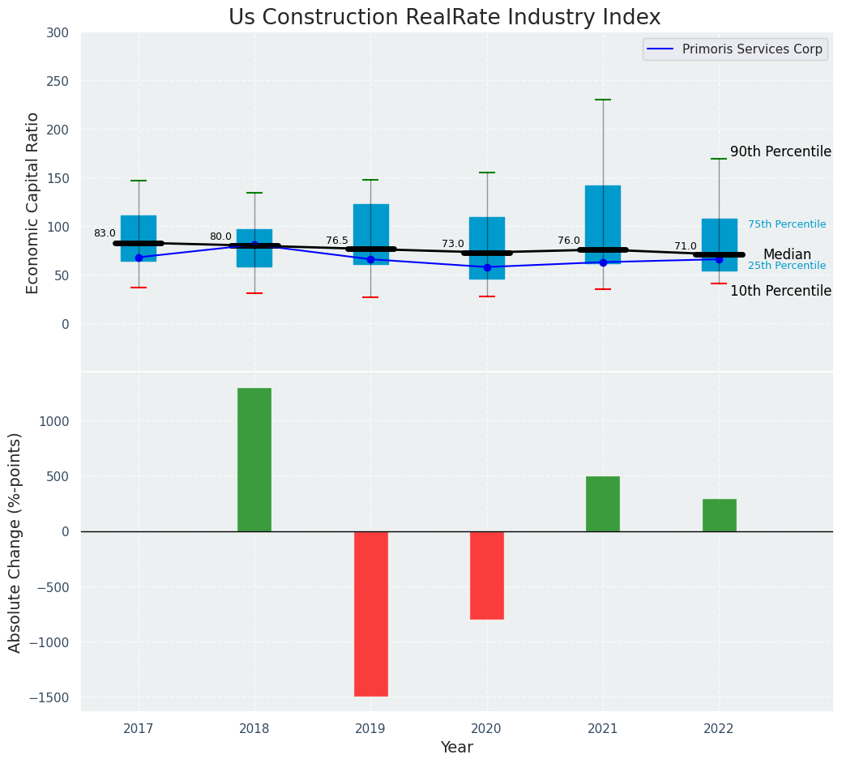This screenshot has width=842, height=763.
Task: Click the red 2020 negative change bar
Action: (487, 575)
